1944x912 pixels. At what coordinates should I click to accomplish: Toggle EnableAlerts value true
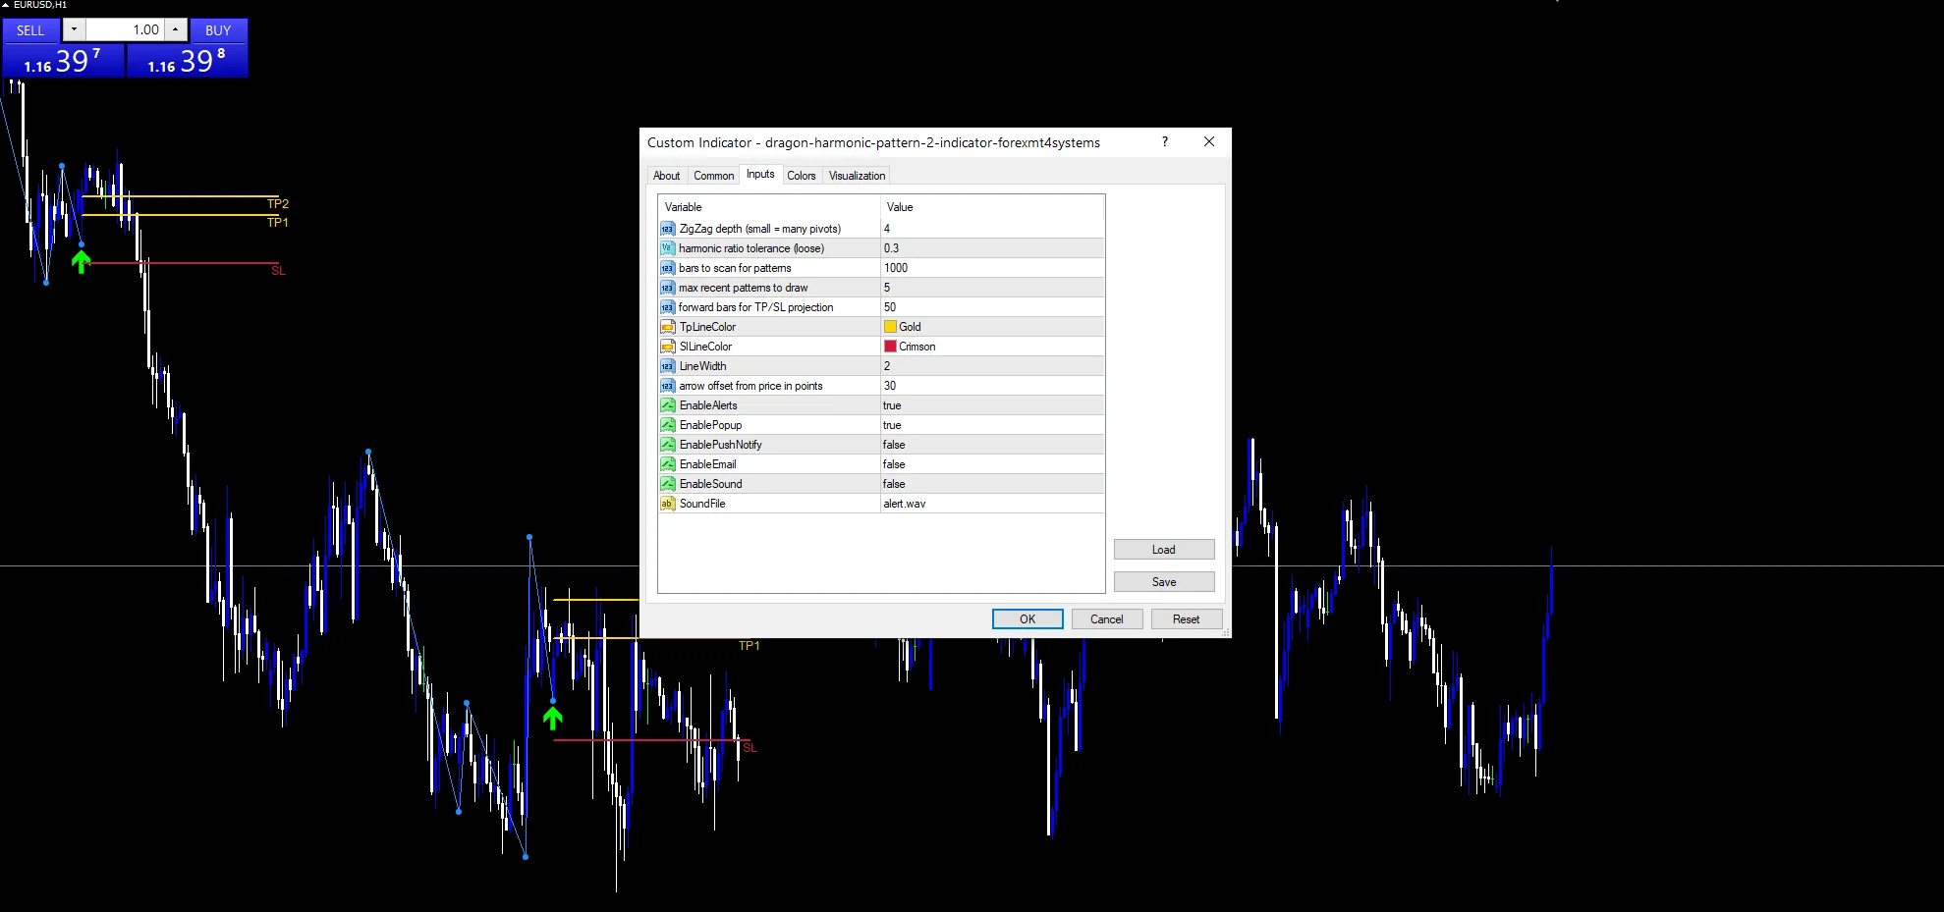coord(992,405)
